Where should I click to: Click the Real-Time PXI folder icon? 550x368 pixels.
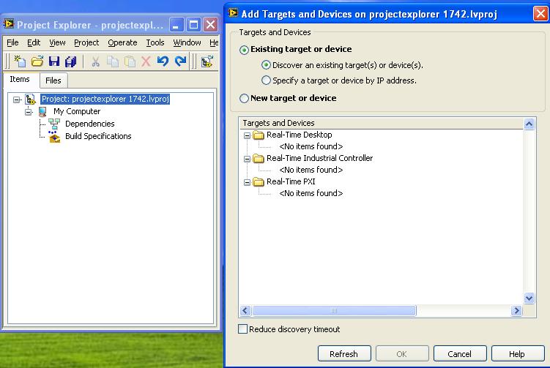[259, 182]
